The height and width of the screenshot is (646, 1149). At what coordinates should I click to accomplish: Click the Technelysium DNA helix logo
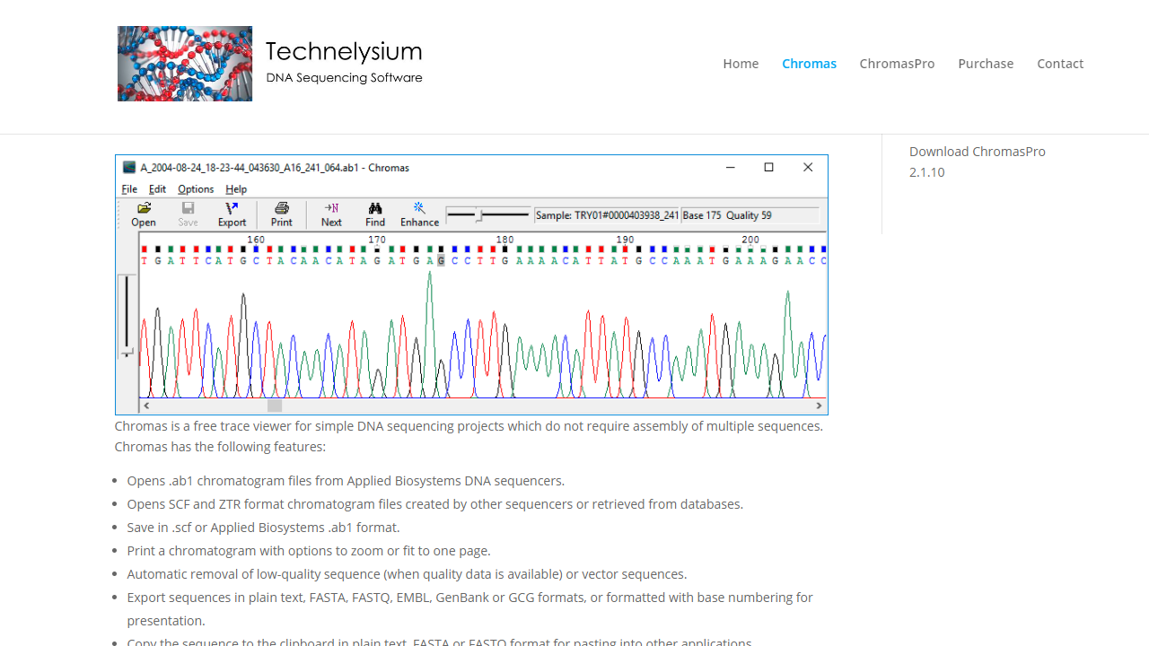[x=185, y=64]
